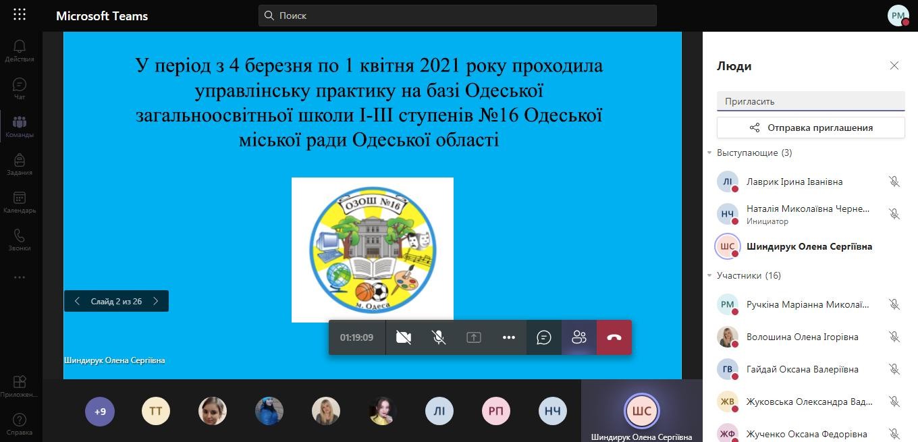Select participant Лаврик Ірина Іванівна
Screen dimensions: 918x442
(810, 182)
